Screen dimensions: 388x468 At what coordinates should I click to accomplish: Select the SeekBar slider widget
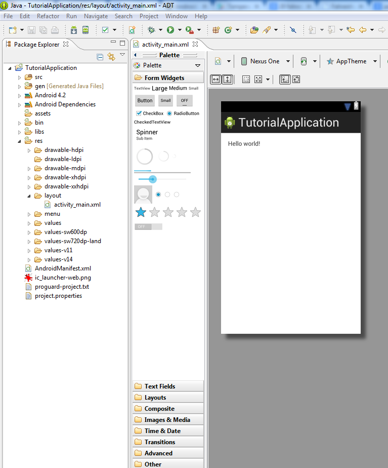tap(162, 179)
